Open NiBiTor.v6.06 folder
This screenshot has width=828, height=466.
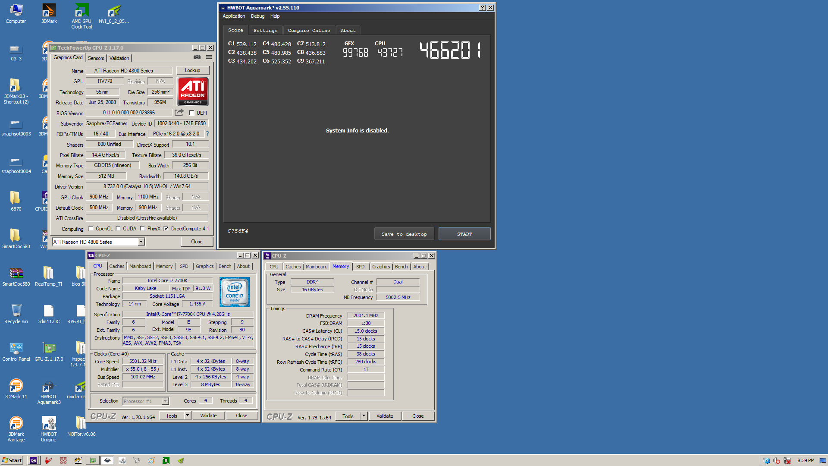point(81,426)
